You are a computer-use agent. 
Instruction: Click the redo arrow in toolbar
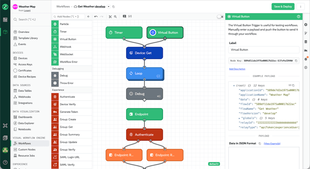point(102,16)
